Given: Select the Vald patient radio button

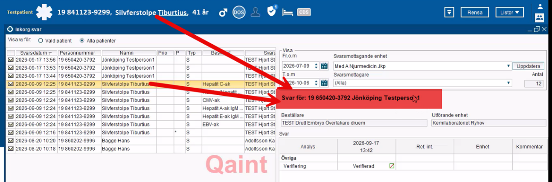Looking at the screenshot, I should 41,41.
